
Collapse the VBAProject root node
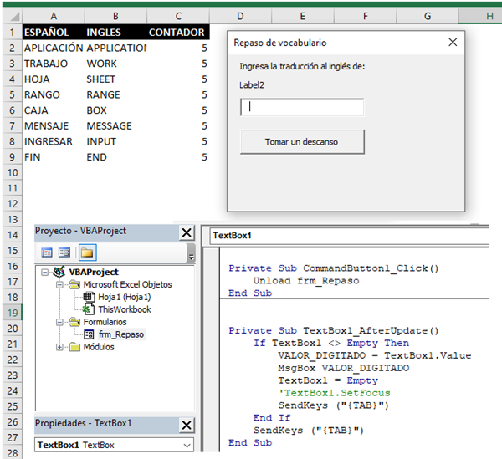coord(44,272)
